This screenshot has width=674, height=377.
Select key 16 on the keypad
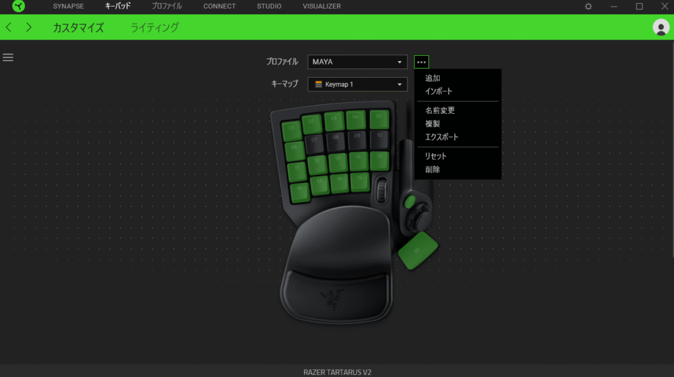click(299, 191)
